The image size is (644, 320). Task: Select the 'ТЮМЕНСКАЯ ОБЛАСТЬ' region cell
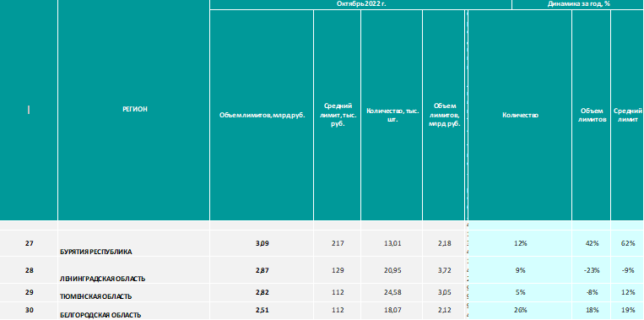[134, 292]
